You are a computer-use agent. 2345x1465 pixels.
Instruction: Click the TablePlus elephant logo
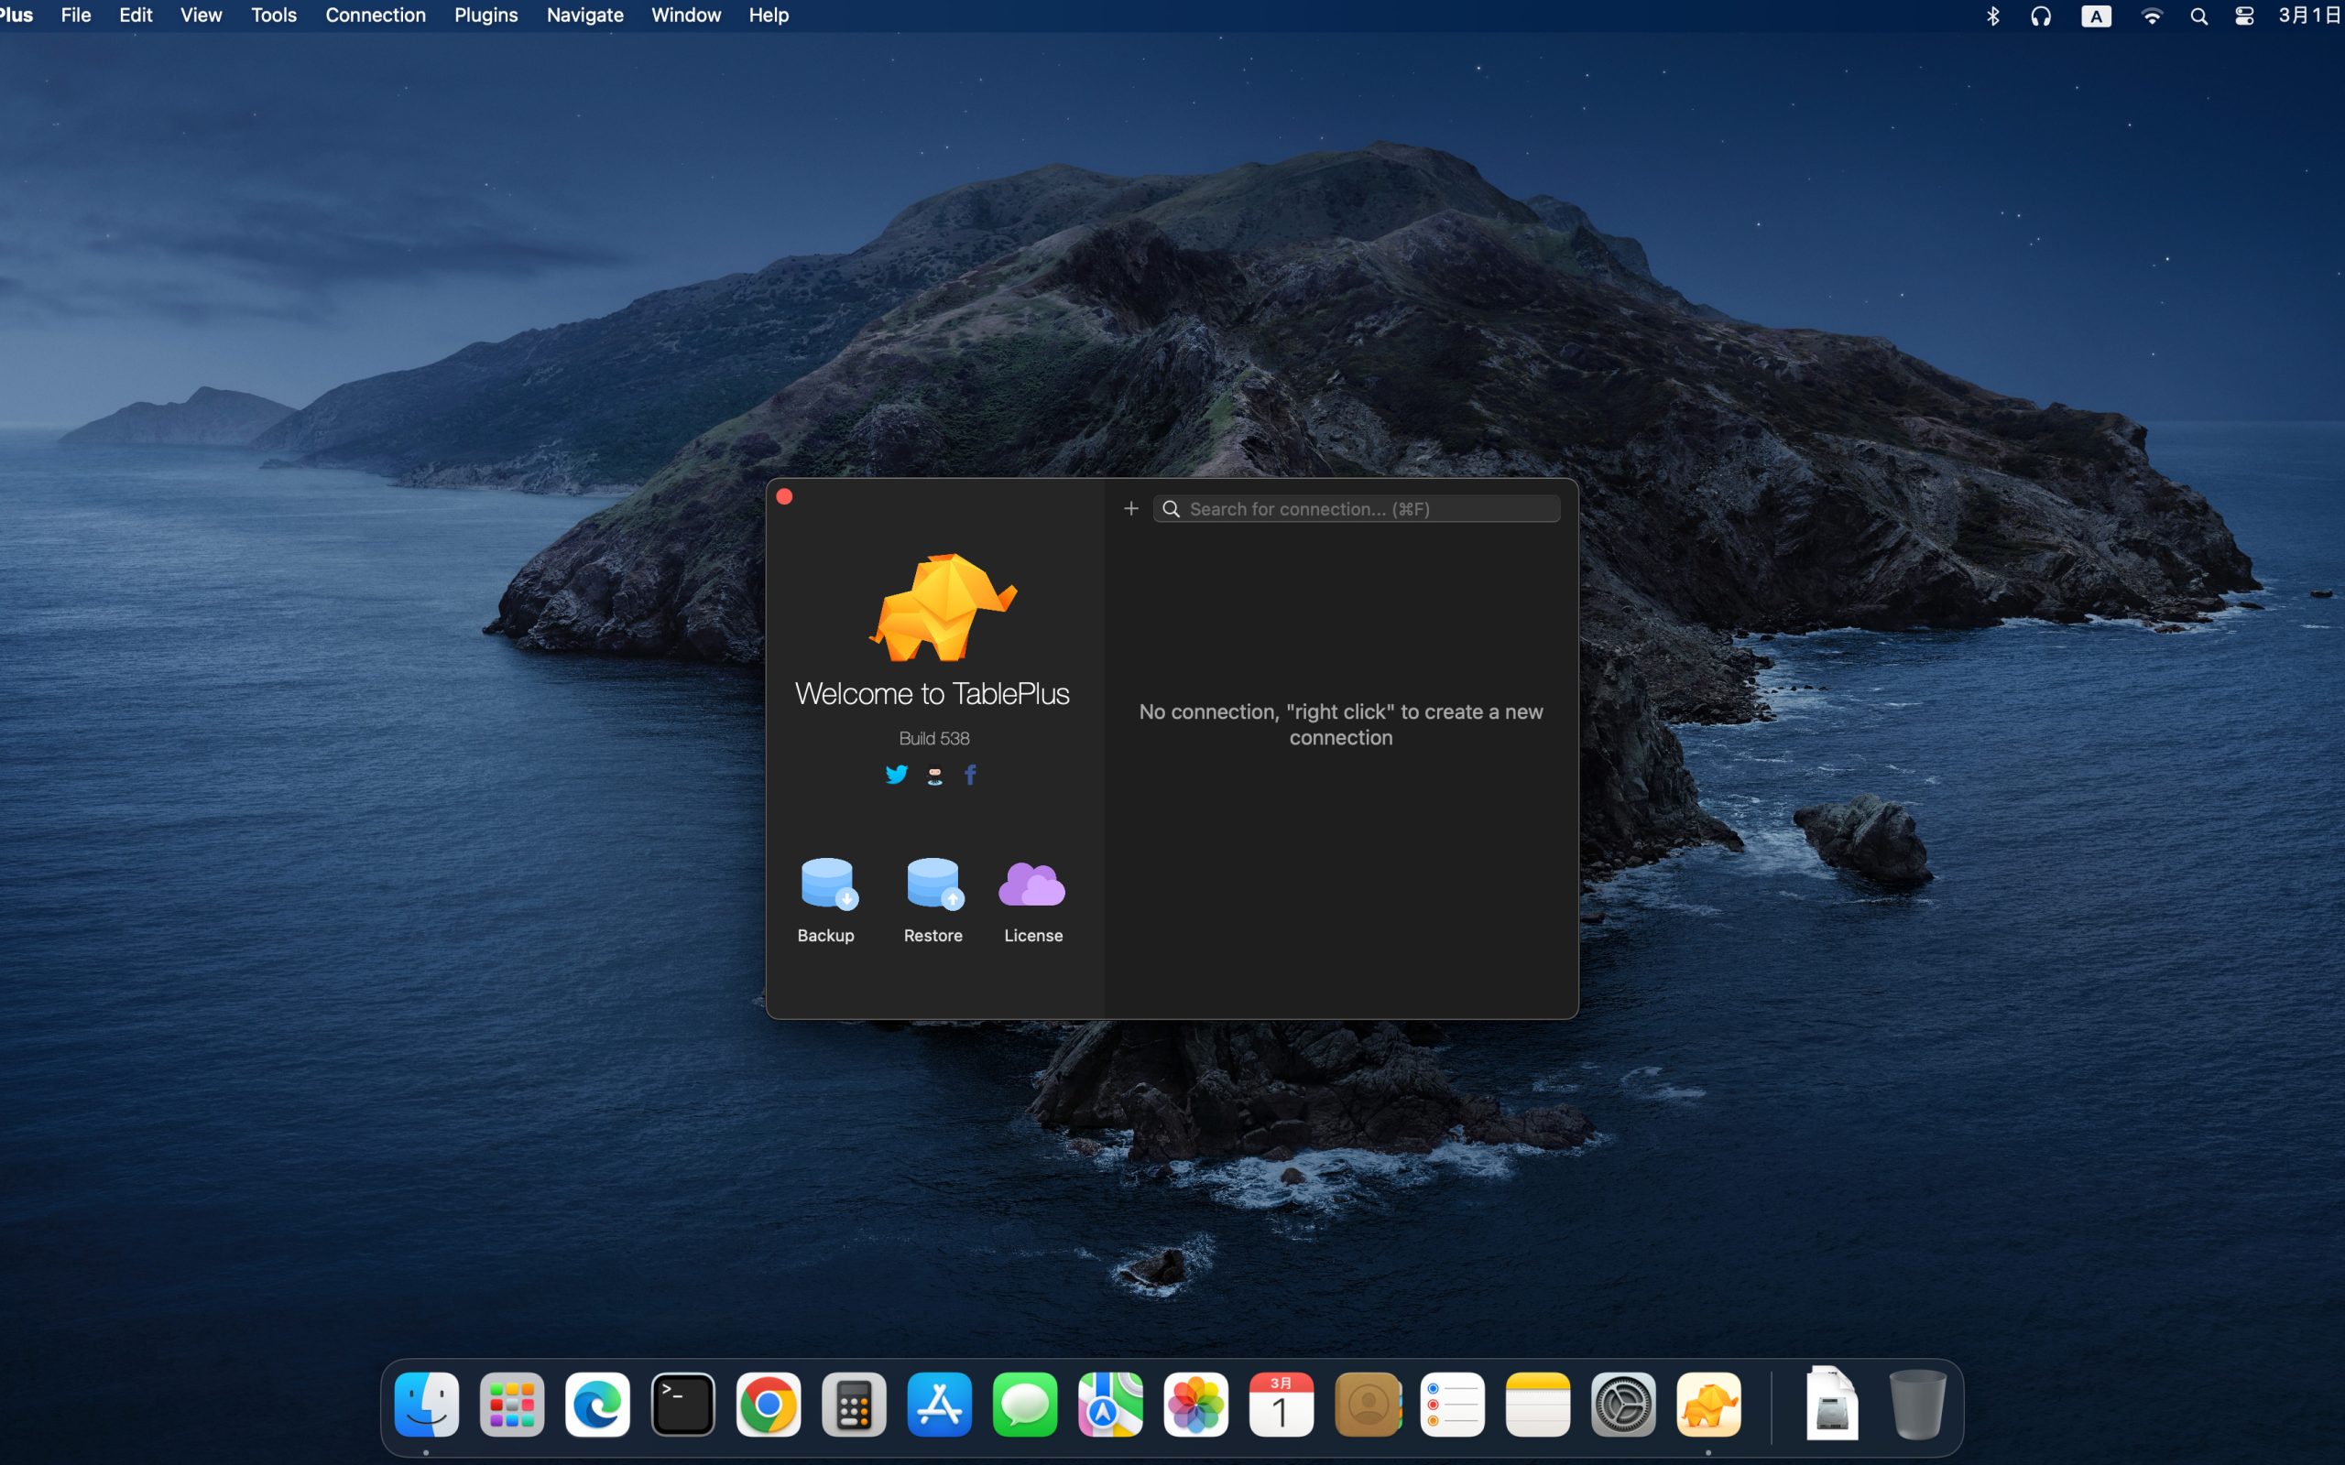point(941,607)
